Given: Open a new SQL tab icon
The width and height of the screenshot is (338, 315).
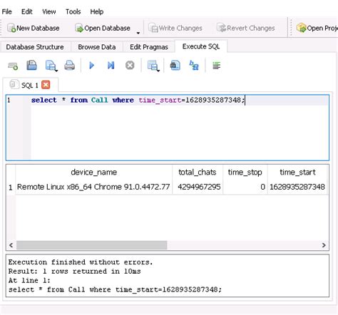Looking at the screenshot, I should click(x=13, y=66).
